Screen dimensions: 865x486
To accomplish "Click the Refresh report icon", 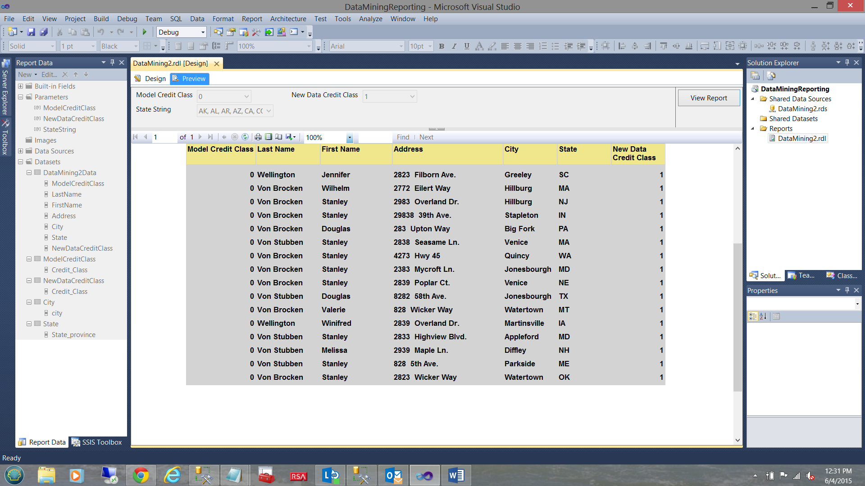I will click(245, 137).
